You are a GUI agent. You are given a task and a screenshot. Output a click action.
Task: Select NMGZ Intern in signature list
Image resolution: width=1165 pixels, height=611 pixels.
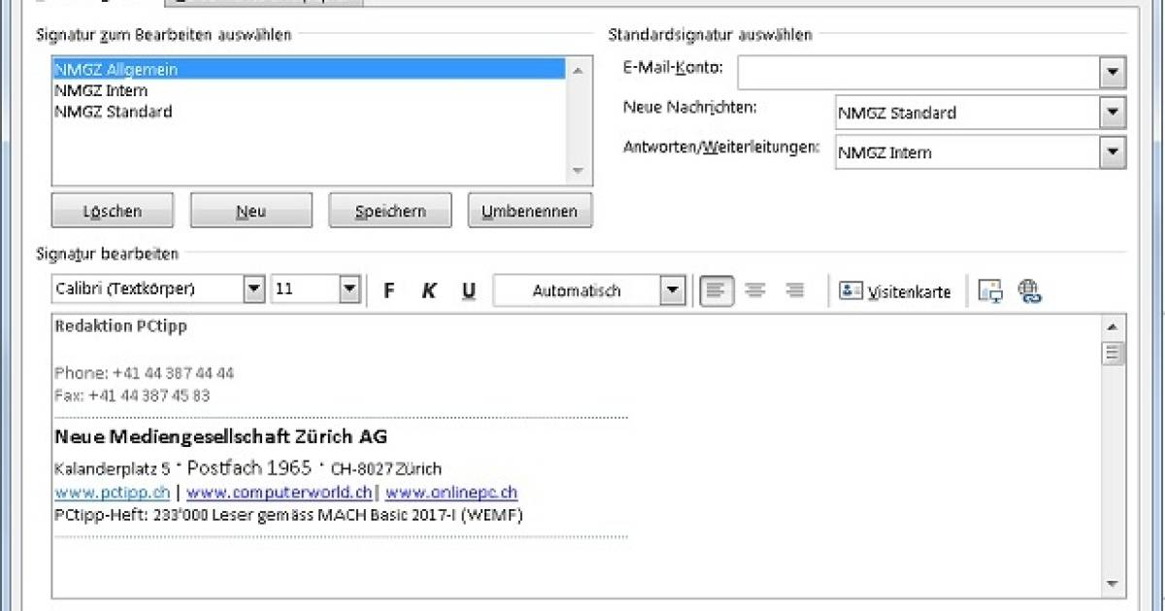[x=309, y=90]
